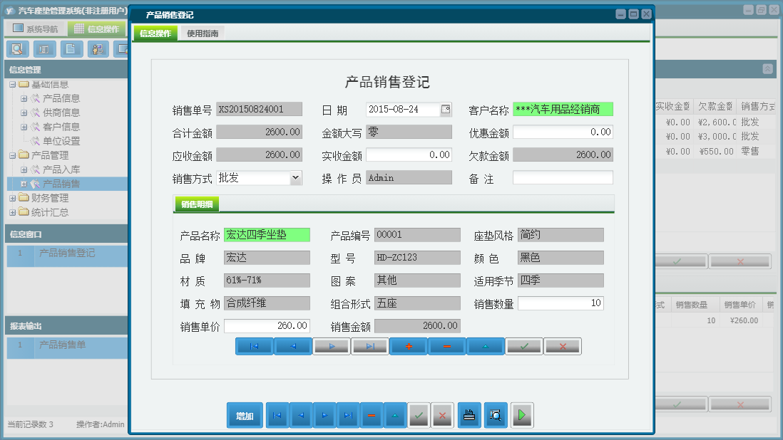Click the red minus delete icon in bottom toolbar
The width and height of the screenshot is (783, 440).
371,415
